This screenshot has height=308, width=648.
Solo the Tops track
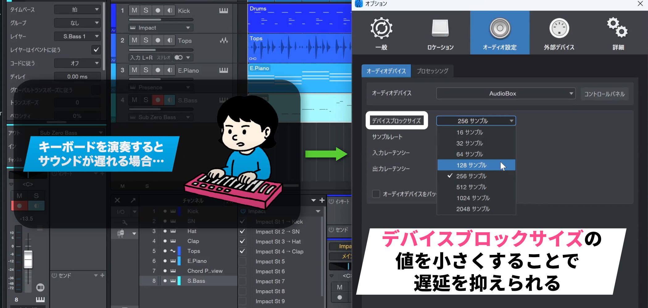pyautogui.click(x=146, y=40)
